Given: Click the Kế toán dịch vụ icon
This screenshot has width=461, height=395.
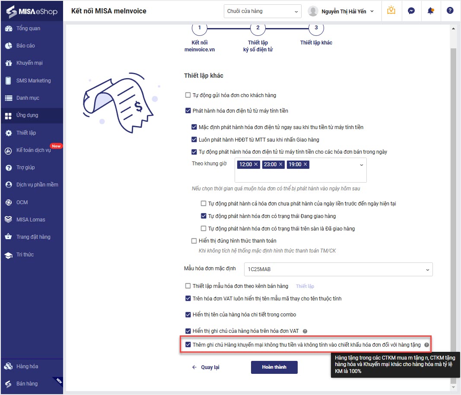Looking at the screenshot, I should pyautogui.click(x=9, y=151).
